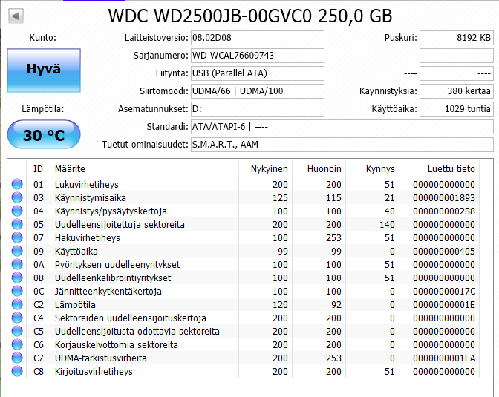Click the threshold value 140

(x=387, y=225)
